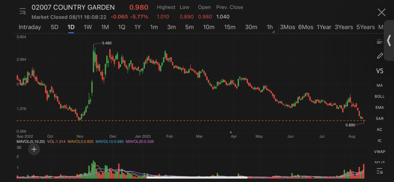Set range to 3Mos
Viewport: 394px width, 182px height.
point(287,27)
